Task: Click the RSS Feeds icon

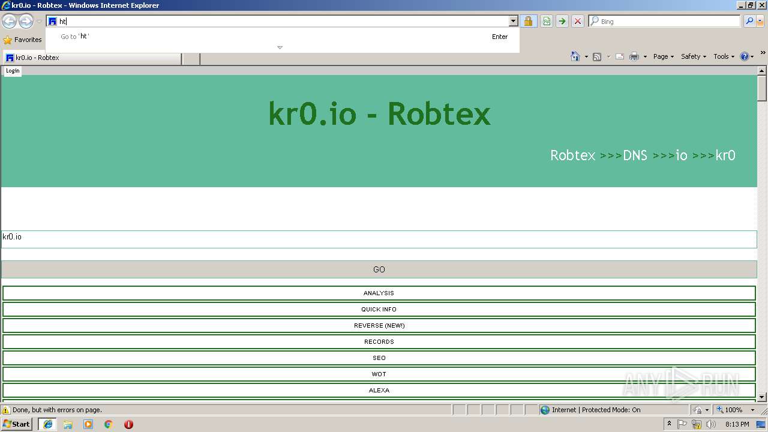Action: [x=597, y=56]
